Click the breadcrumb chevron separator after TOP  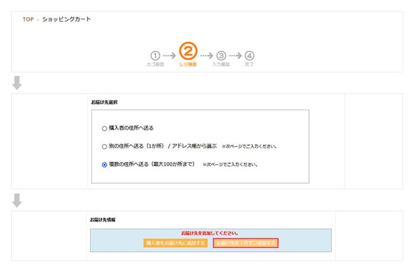38,20
